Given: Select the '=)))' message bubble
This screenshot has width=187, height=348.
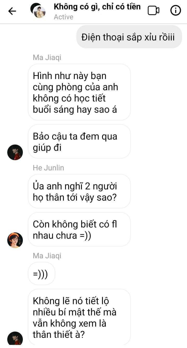Looking at the screenshot, I should (42, 274).
